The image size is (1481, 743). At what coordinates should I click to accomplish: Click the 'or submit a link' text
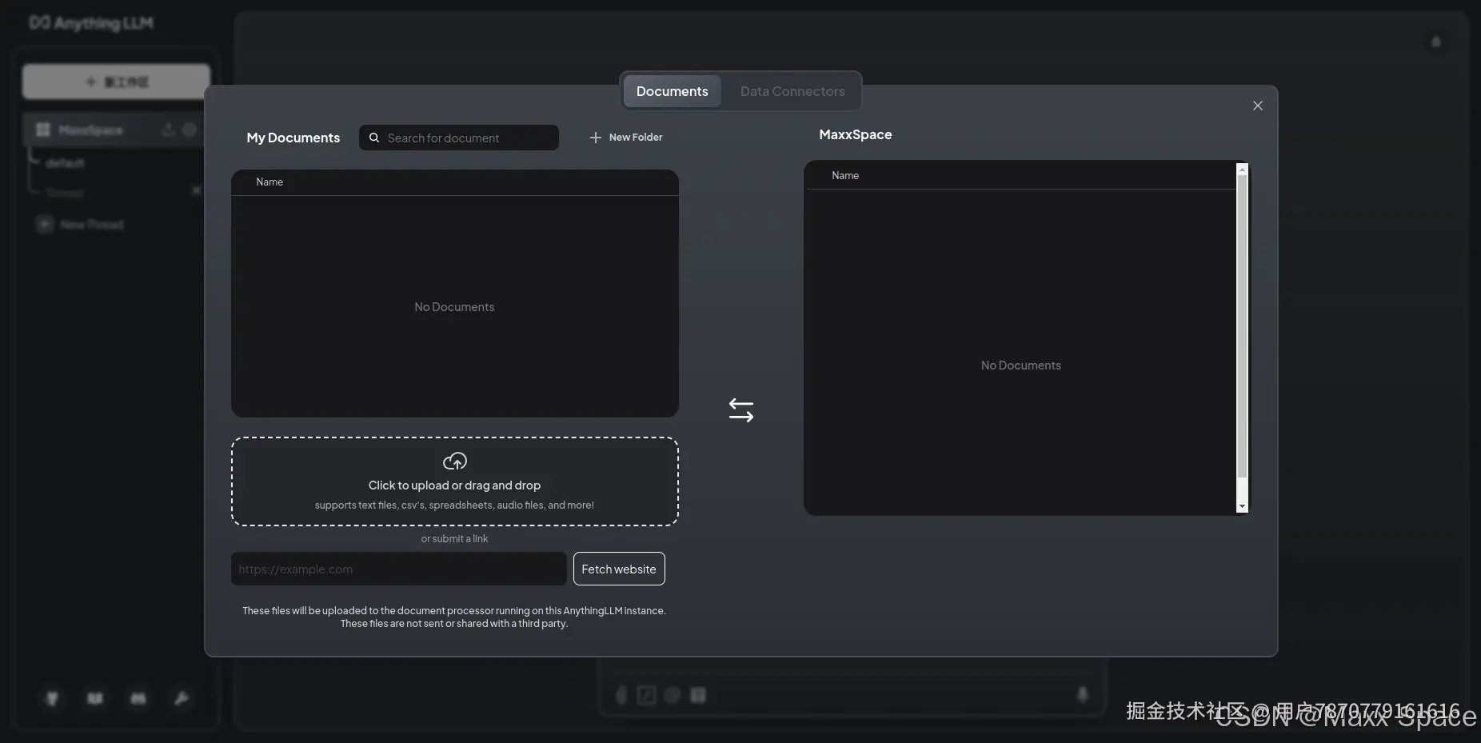coord(454,539)
